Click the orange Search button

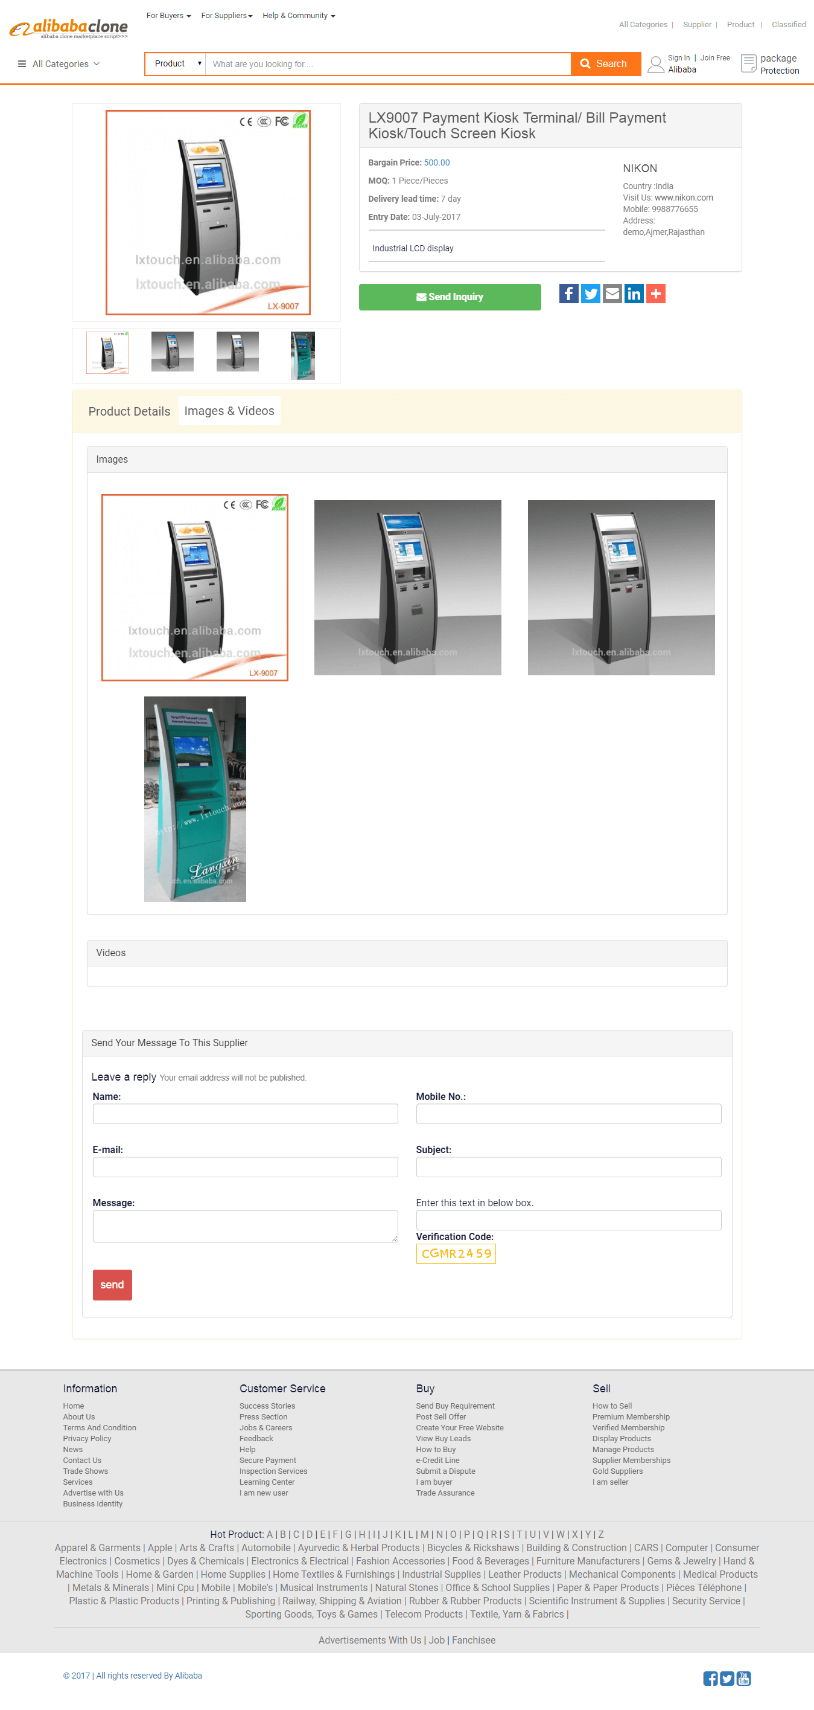coord(605,64)
